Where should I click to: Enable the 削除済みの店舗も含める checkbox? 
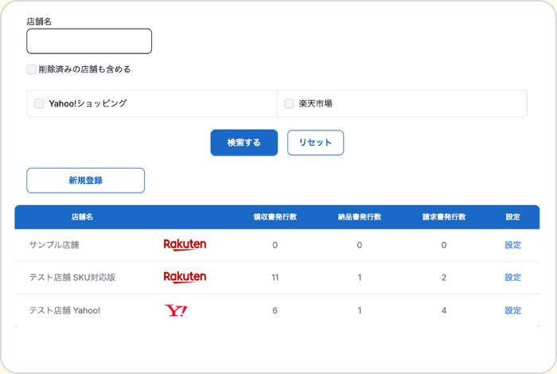coord(32,69)
